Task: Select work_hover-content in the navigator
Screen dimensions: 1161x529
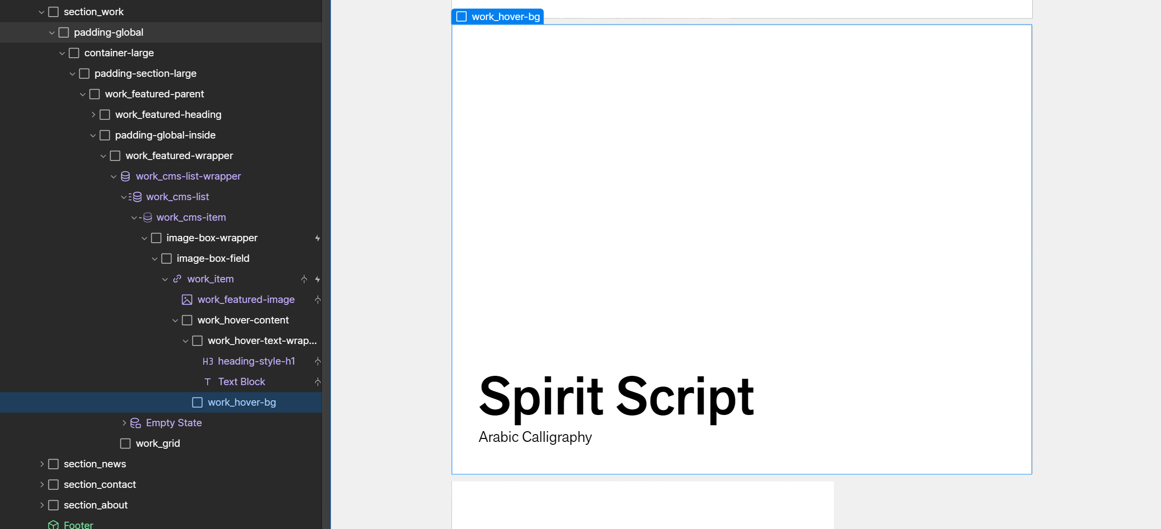Action: tap(243, 320)
